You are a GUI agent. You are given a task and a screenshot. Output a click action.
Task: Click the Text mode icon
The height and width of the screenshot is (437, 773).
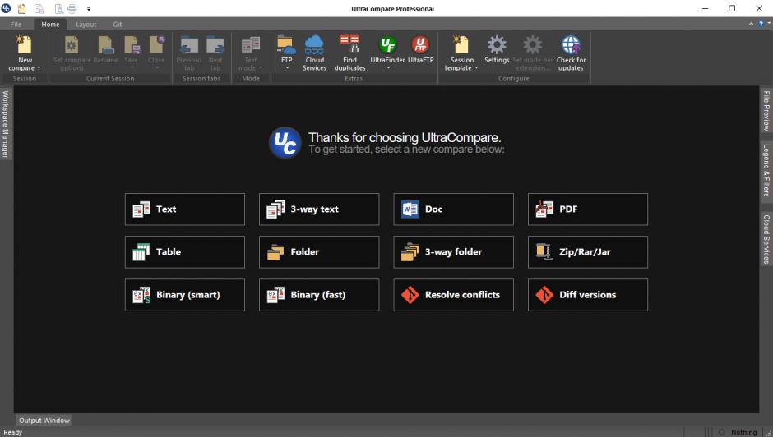pos(251,45)
